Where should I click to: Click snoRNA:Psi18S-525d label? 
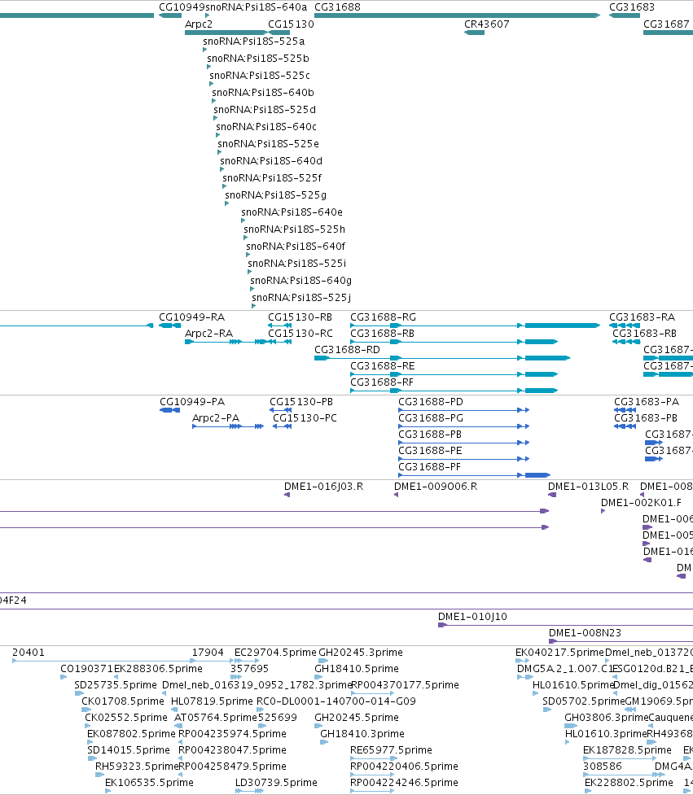[x=265, y=110]
